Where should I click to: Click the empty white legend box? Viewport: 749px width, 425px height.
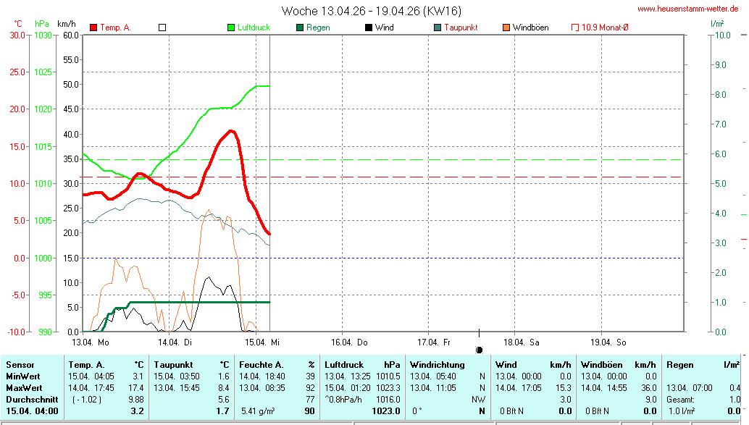click(162, 28)
